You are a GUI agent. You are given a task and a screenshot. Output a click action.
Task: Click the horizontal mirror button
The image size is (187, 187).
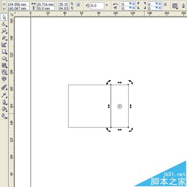(x=116, y=4)
